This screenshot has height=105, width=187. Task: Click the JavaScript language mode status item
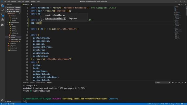tap(172, 104)
